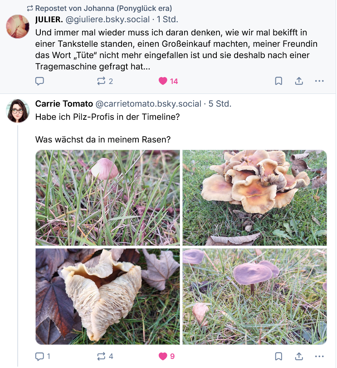The height and width of the screenshot is (368, 337).
Task: Share JULIER's post via share icon
Action: [299, 81]
